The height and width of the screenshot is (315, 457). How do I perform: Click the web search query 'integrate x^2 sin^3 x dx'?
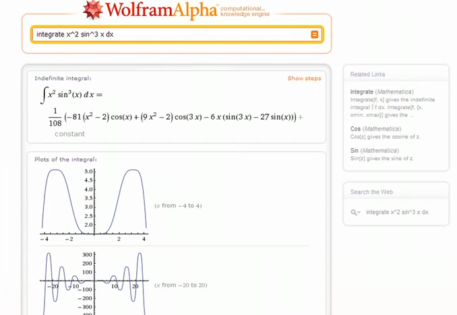point(397,212)
